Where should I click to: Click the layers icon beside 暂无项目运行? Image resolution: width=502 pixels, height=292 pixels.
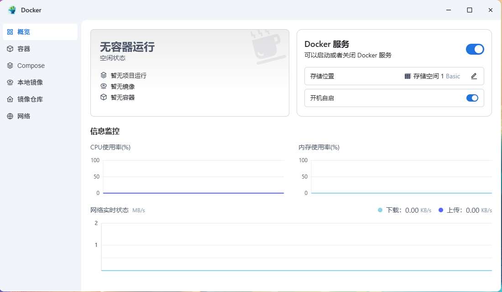104,75
